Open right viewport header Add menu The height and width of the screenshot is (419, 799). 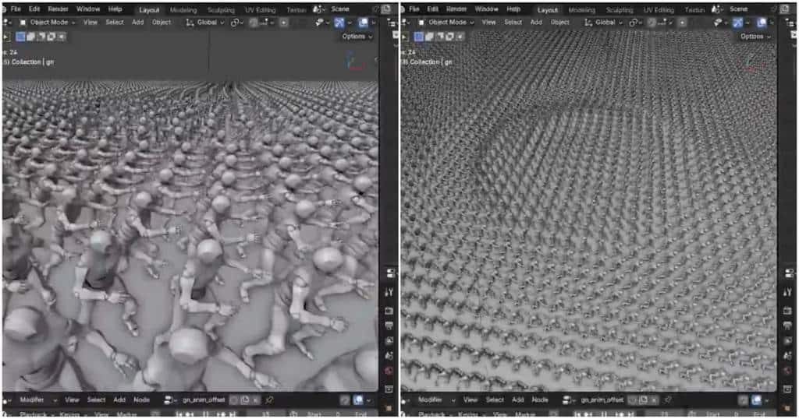point(536,23)
